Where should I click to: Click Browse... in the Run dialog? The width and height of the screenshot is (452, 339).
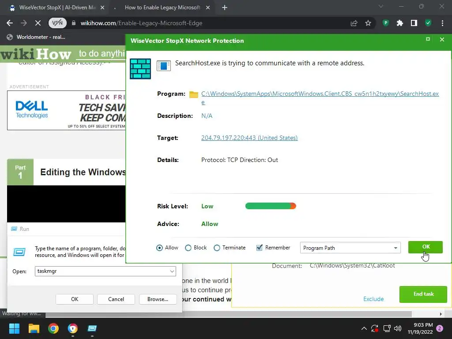(158, 299)
